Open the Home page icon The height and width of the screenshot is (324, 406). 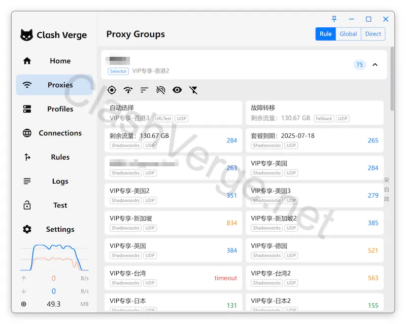pyautogui.click(x=27, y=61)
